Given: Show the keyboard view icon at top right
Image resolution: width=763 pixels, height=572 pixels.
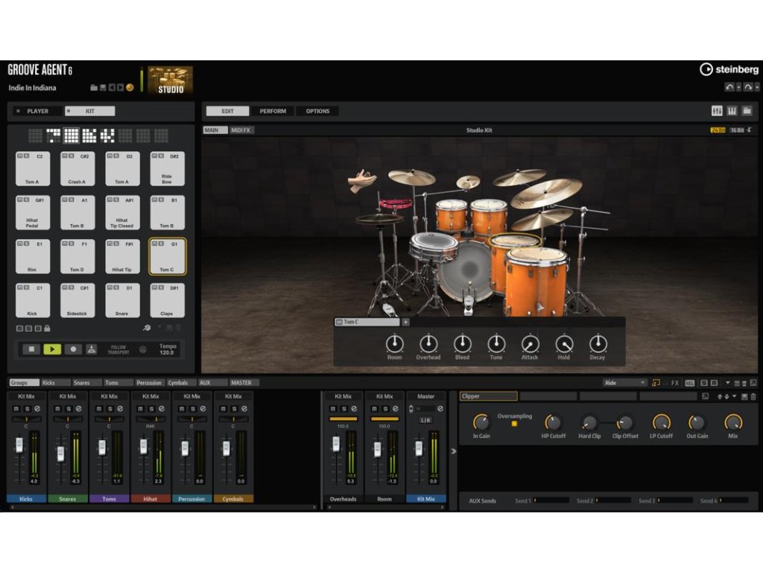Looking at the screenshot, I should click(732, 111).
